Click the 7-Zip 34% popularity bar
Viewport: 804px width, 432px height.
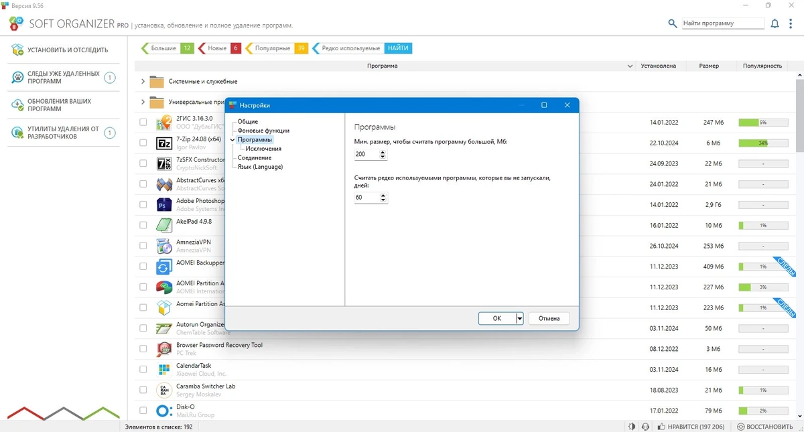(763, 143)
